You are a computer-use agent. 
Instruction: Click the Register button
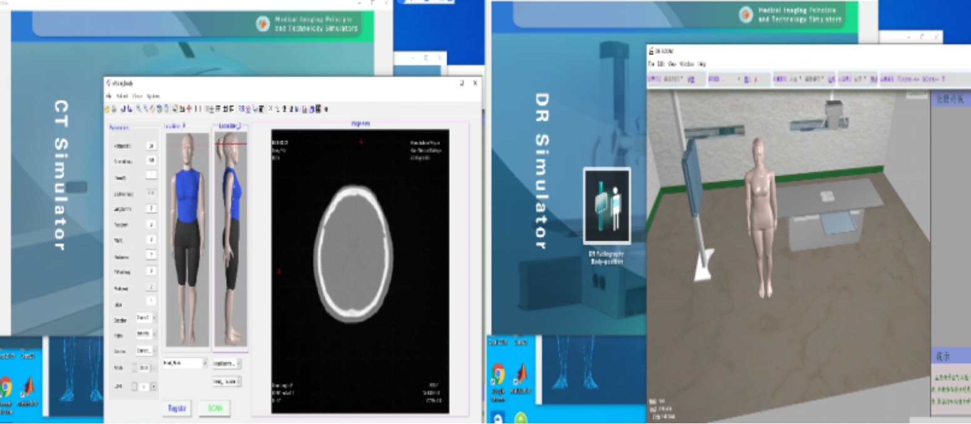tap(177, 408)
